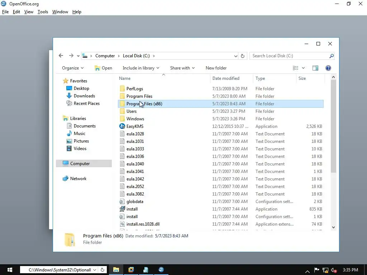Image resolution: width=367 pixels, height=275 pixels.
Task: Select Computer in navigation pane
Action: (84, 163)
